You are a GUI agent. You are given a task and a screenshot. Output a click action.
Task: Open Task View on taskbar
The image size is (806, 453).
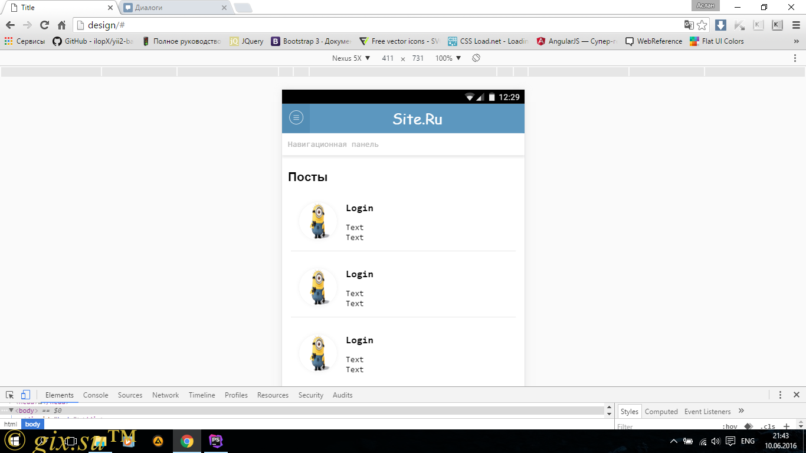pyautogui.click(x=71, y=441)
